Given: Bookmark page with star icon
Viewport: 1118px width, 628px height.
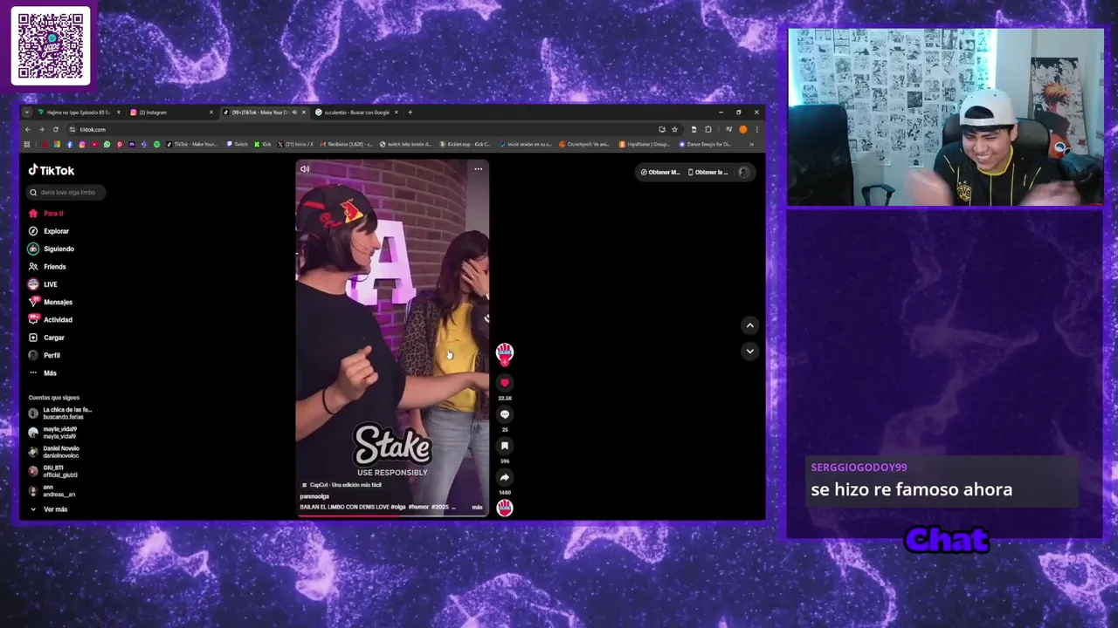Looking at the screenshot, I should pos(674,129).
